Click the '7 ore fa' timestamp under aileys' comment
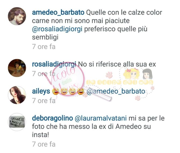 coord(44,101)
